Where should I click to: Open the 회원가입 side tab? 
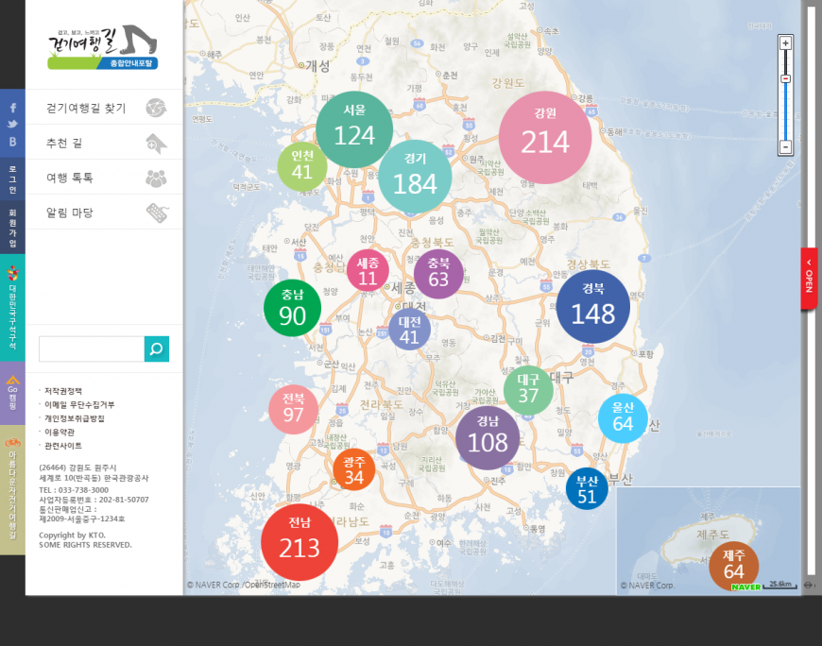[x=13, y=229]
